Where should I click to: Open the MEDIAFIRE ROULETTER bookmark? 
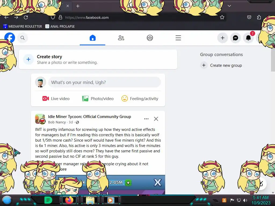pyautogui.click(x=23, y=27)
